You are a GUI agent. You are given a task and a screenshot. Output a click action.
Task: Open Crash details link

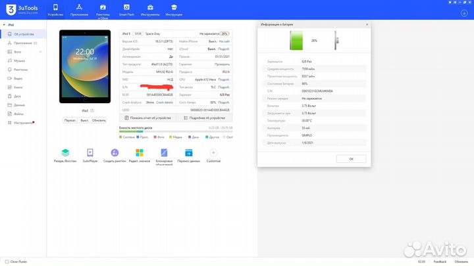(165, 102)
